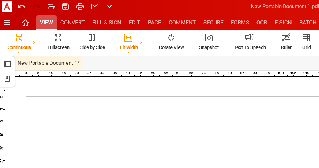Print the document using the printer icon

pyautogui.click(x=80, y=7)
